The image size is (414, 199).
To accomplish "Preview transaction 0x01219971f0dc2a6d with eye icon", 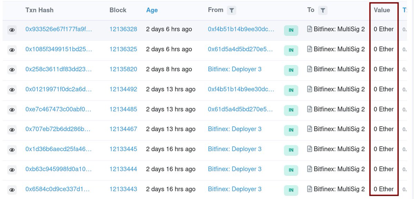I will pos(12,90).
